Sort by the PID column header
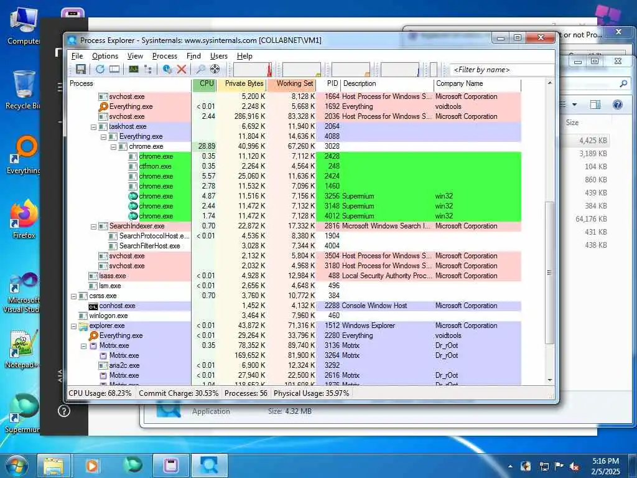Viewport: 637px width, 478px height. 328,84
